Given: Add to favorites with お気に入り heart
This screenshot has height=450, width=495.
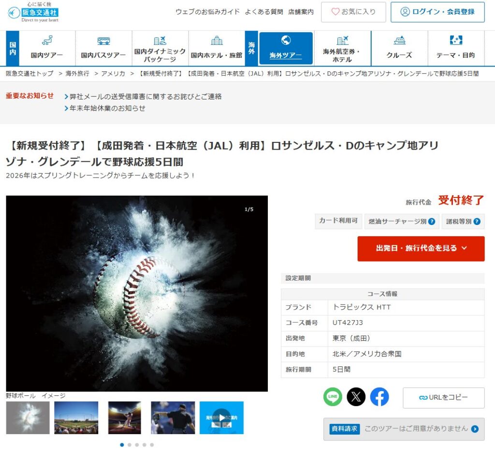Looking at the screenshot, I should 353,12.
